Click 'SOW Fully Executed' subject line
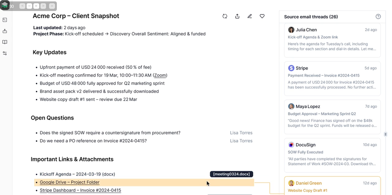Viewport: 392px width, 195px height. coord(305,152)
